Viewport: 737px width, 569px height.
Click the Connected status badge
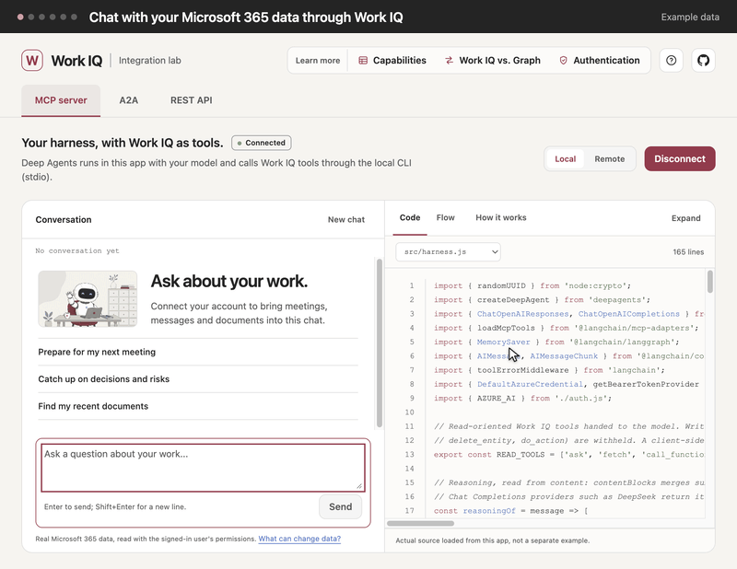click(262, 143)
